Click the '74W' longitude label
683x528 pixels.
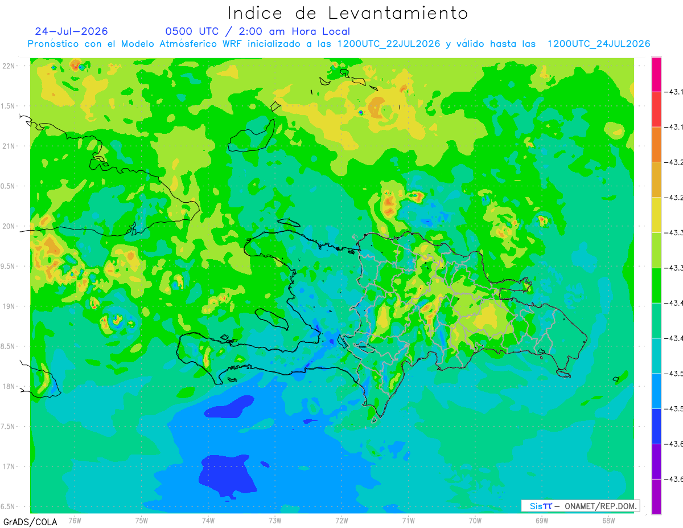(x=208, y=521)
